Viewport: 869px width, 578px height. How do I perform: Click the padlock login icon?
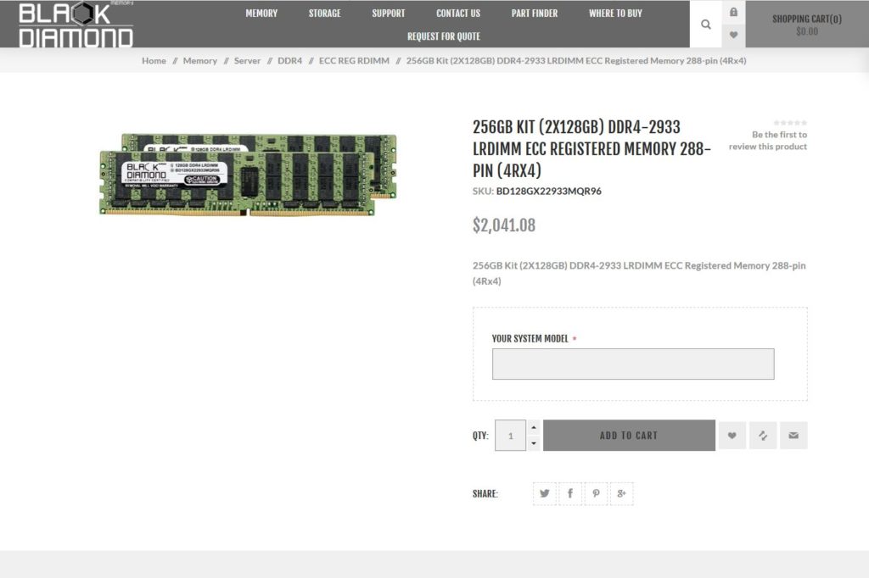pyautogui.click(x=733, y=12)
